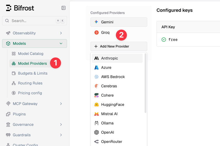Click the green check icon next to free key

(x=164, y=40)
